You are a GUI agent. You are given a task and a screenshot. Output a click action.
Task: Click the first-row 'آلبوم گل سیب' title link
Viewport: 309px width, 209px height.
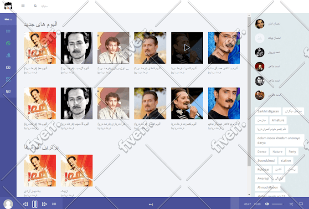(75, 68)
